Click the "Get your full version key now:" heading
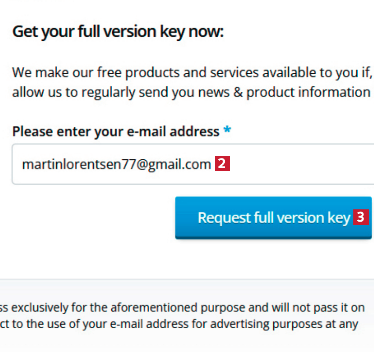The height and width of the screenshot is (352, 374). (x=118, y=32)
